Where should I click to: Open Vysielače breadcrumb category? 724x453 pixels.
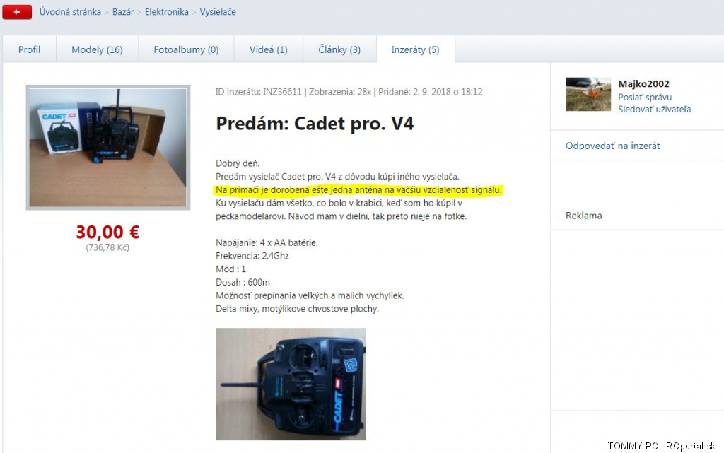point(218,12)
